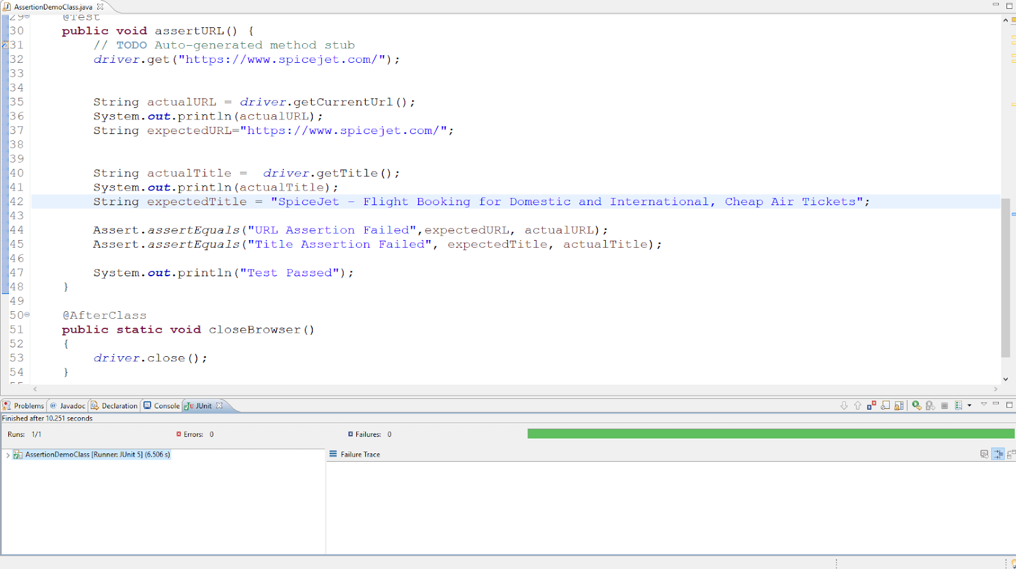Close the AssertionDemoClass.java editor tab
The height and width of the screenshot is (569, 1016).
click(x=100, y=6)
